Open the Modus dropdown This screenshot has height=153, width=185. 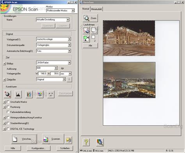(x=73, y=11)
